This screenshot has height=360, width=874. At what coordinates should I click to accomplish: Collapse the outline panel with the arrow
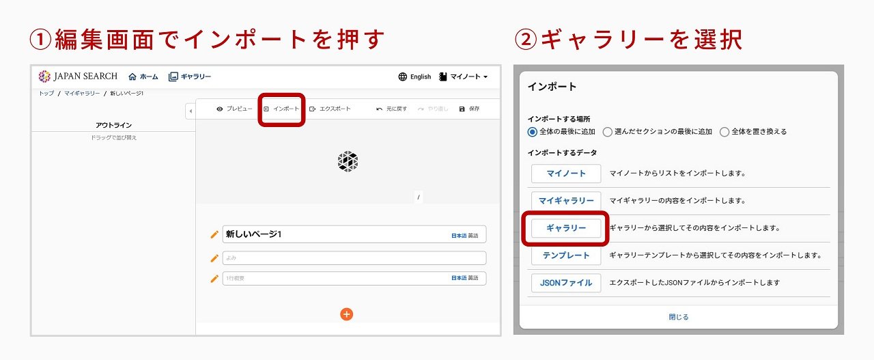[189, 111]
